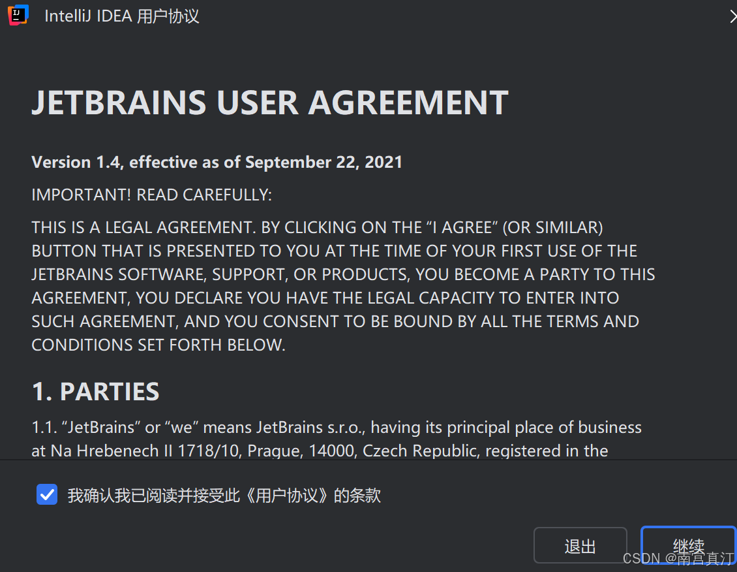Click the label 我确认我已阅读并接受此《用户协议》的条款

tap(224, 496)
